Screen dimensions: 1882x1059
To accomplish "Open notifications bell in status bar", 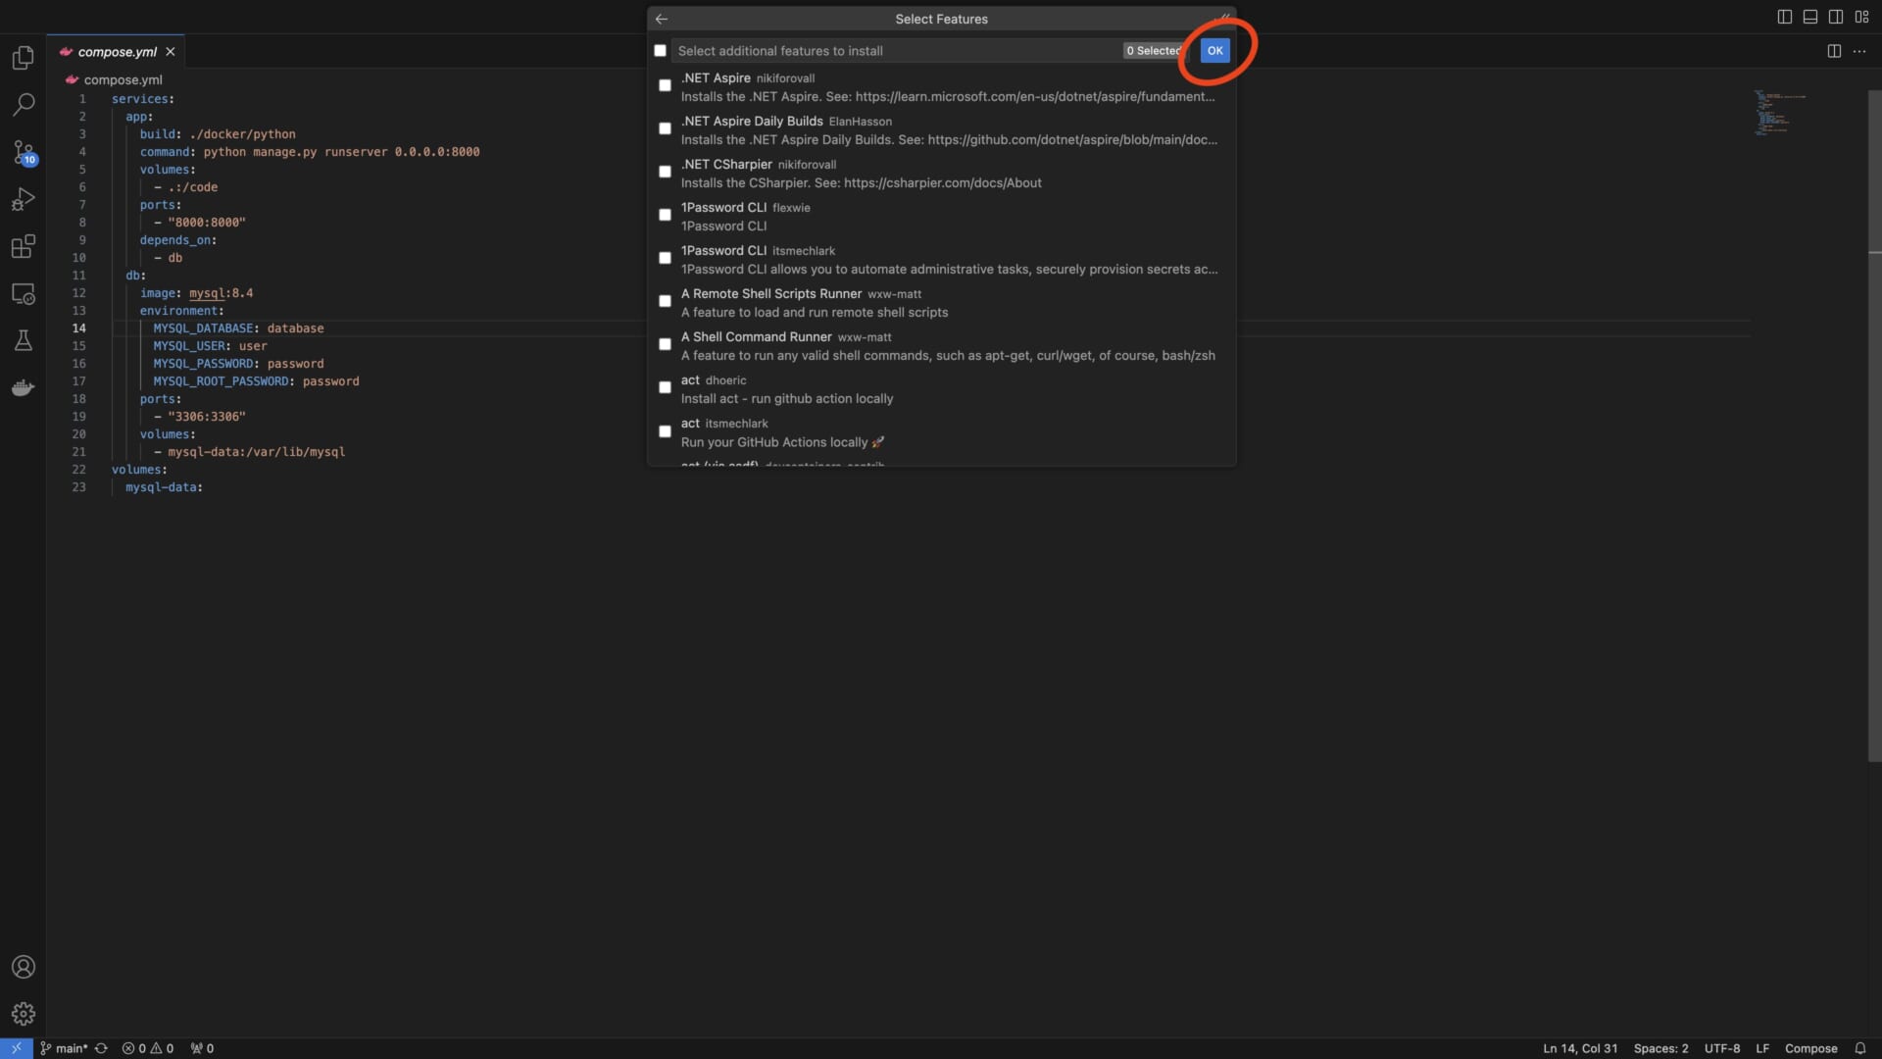I will [1859, 1048].
